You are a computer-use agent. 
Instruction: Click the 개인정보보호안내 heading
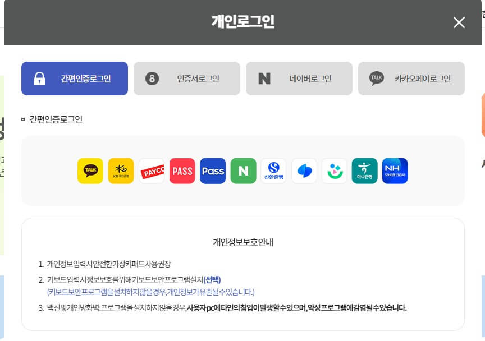(242, 242)
